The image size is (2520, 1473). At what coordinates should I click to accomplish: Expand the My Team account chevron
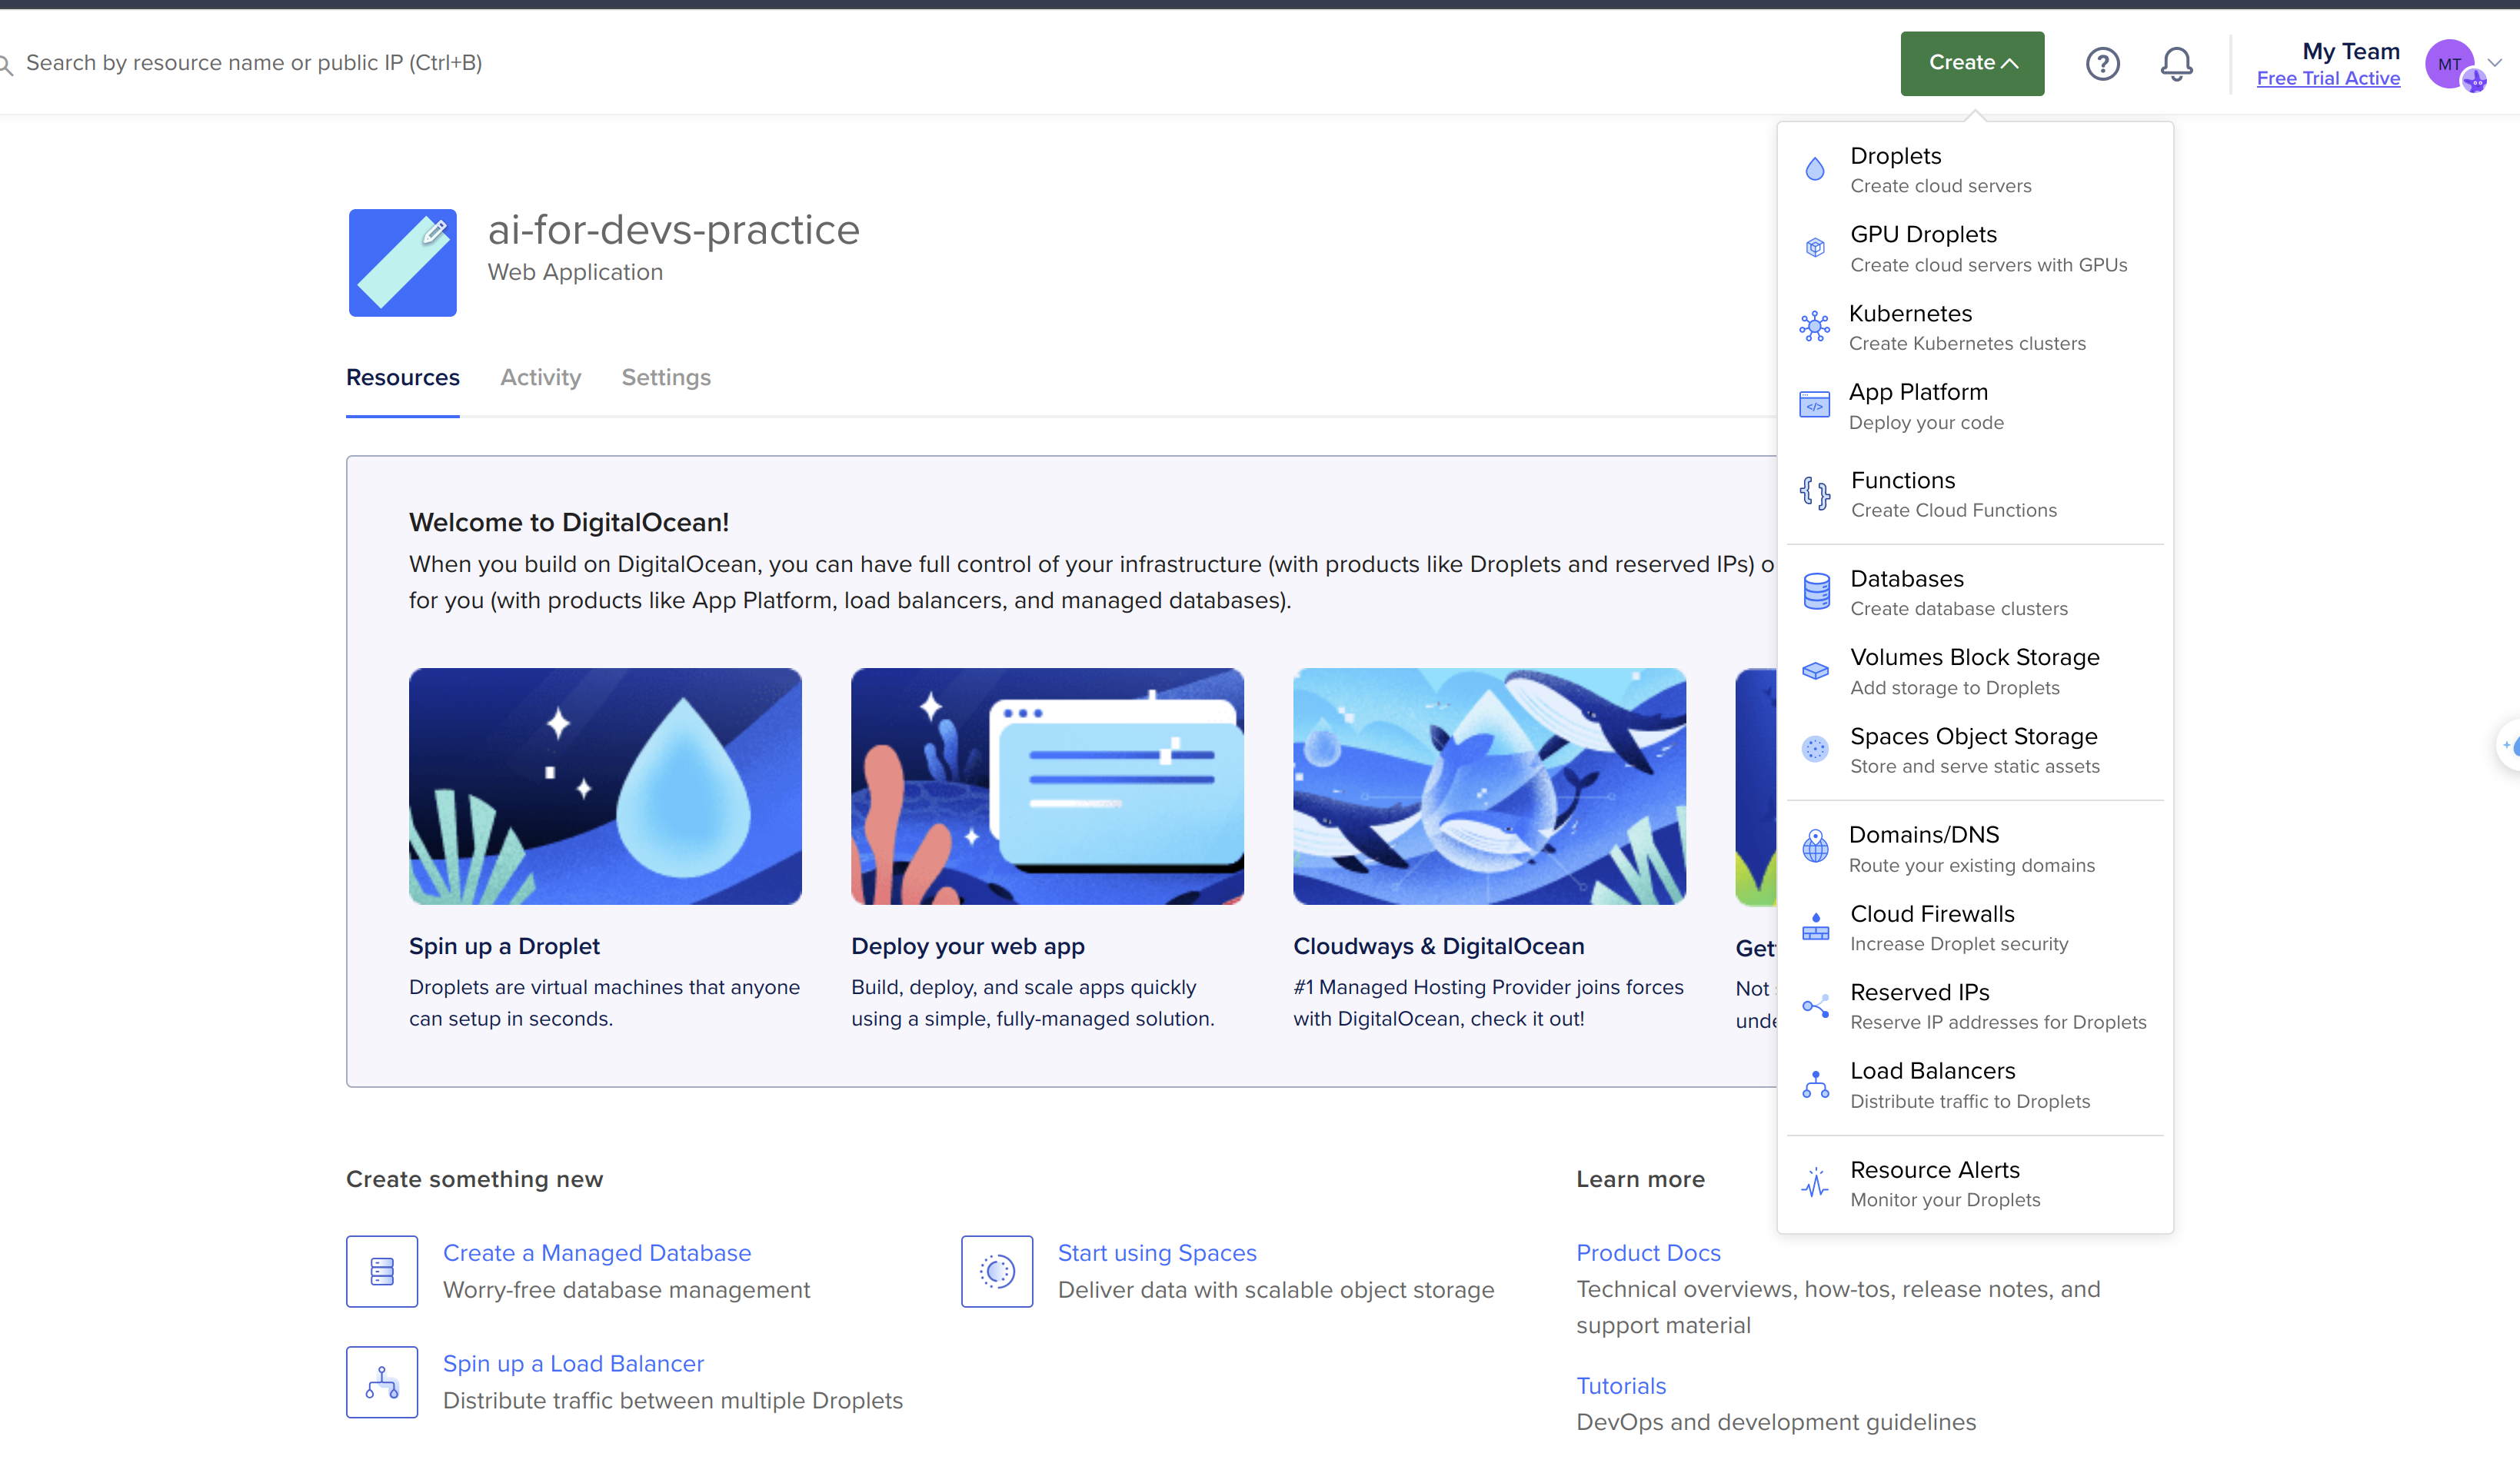click(x=2494, y=62)
